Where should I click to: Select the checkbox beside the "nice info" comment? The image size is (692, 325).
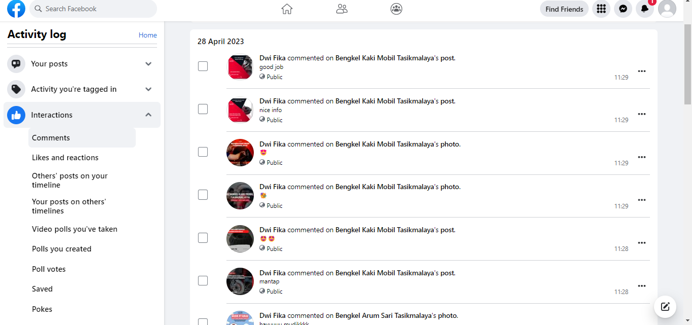point(203,109)
